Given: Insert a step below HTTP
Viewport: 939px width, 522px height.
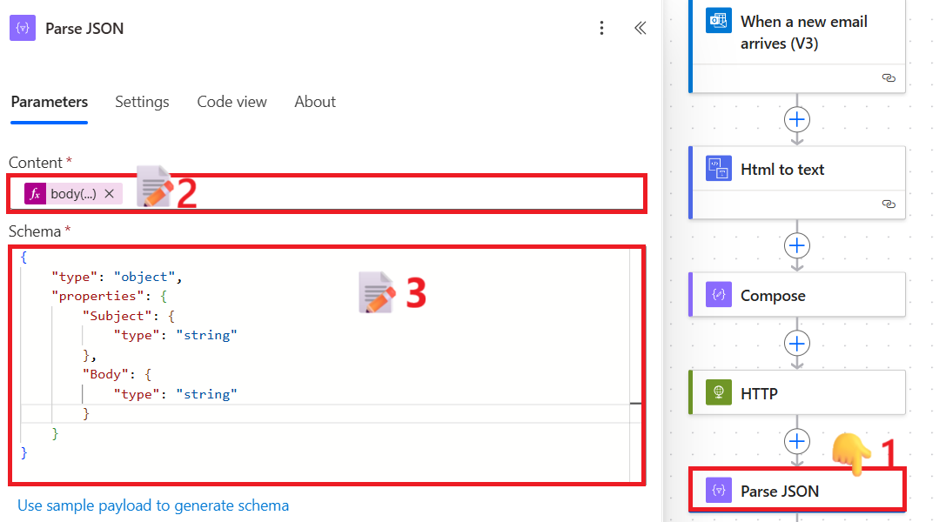Looking at the screenshot, I should (x=796, y=441).
